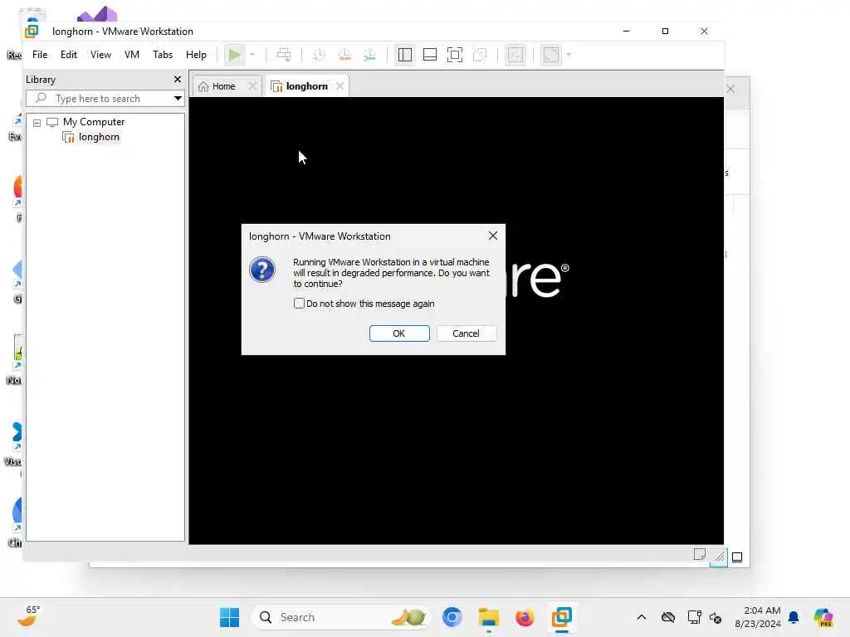Click the stretch guest toolbar icon
Viewport: 850px width, 637px height.
(551, 55)
